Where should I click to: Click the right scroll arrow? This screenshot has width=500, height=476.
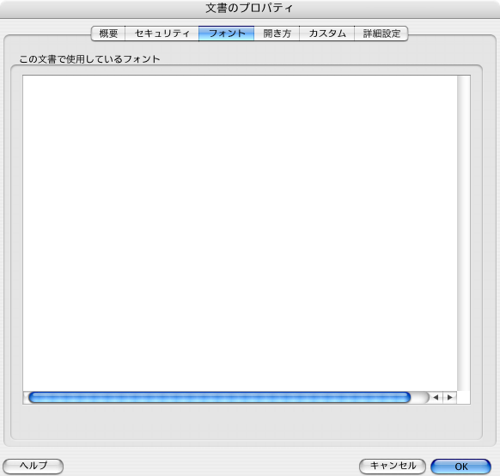(450, 397)
